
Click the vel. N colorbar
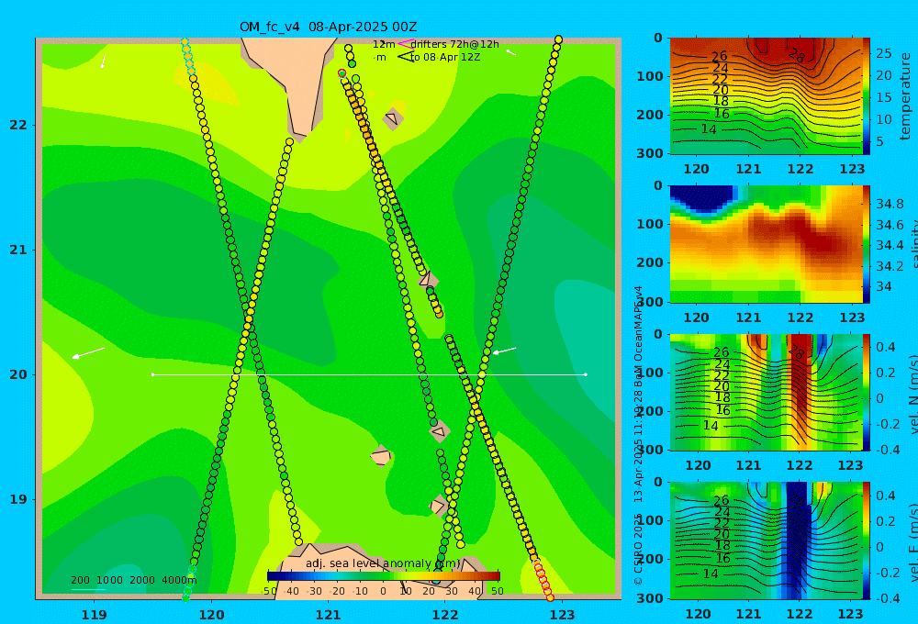[x=867, y=393]
